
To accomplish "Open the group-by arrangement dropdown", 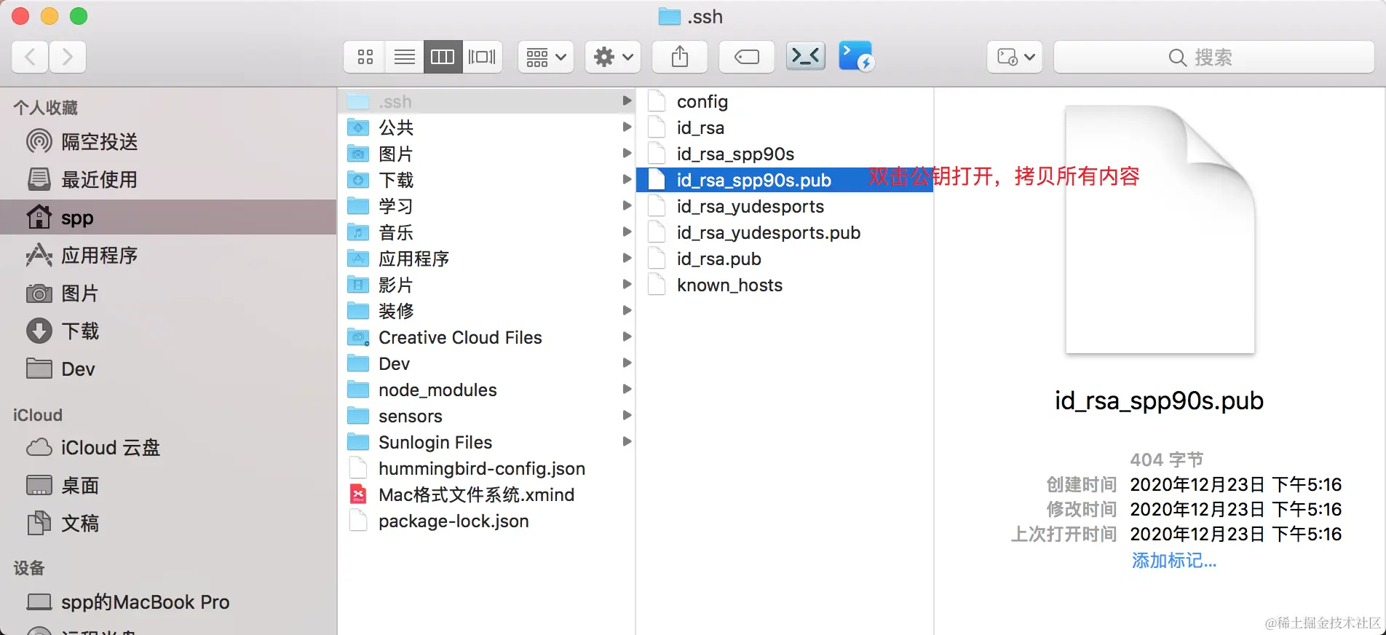I will [546, 57].
